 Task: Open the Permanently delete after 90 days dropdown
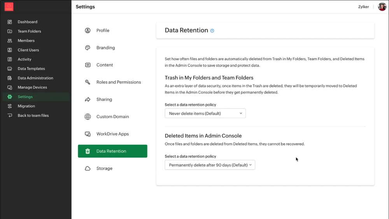click(x=210, y=165)
